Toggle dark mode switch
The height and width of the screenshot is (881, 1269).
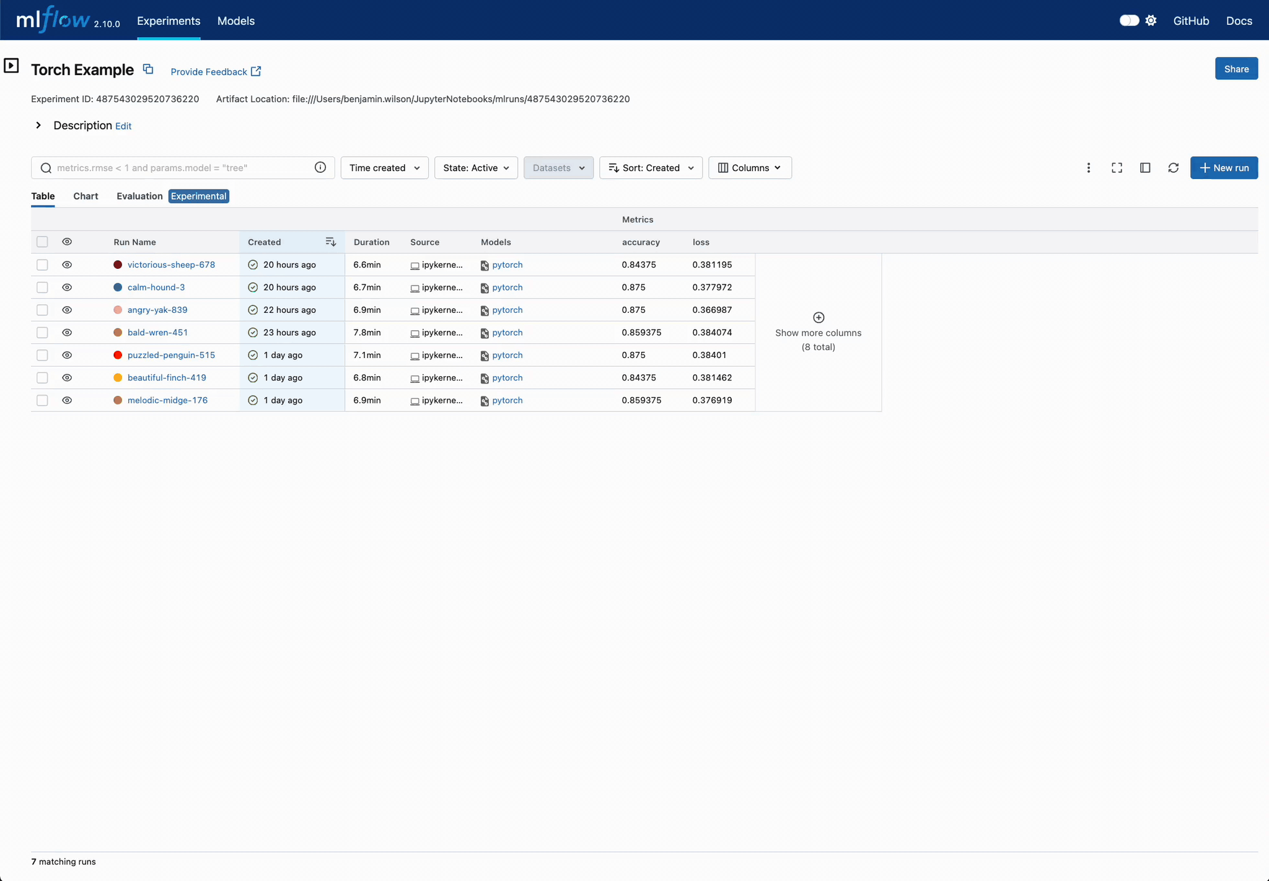pyautogui.click(x=1128, y=20)
